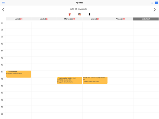Click the Sett. 35 di Agosto title
The image size is (159, 119).
click(78, 9)
